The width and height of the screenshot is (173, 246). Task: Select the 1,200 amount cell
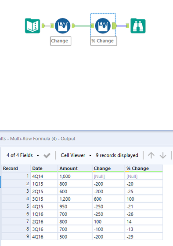pos(75,199)
